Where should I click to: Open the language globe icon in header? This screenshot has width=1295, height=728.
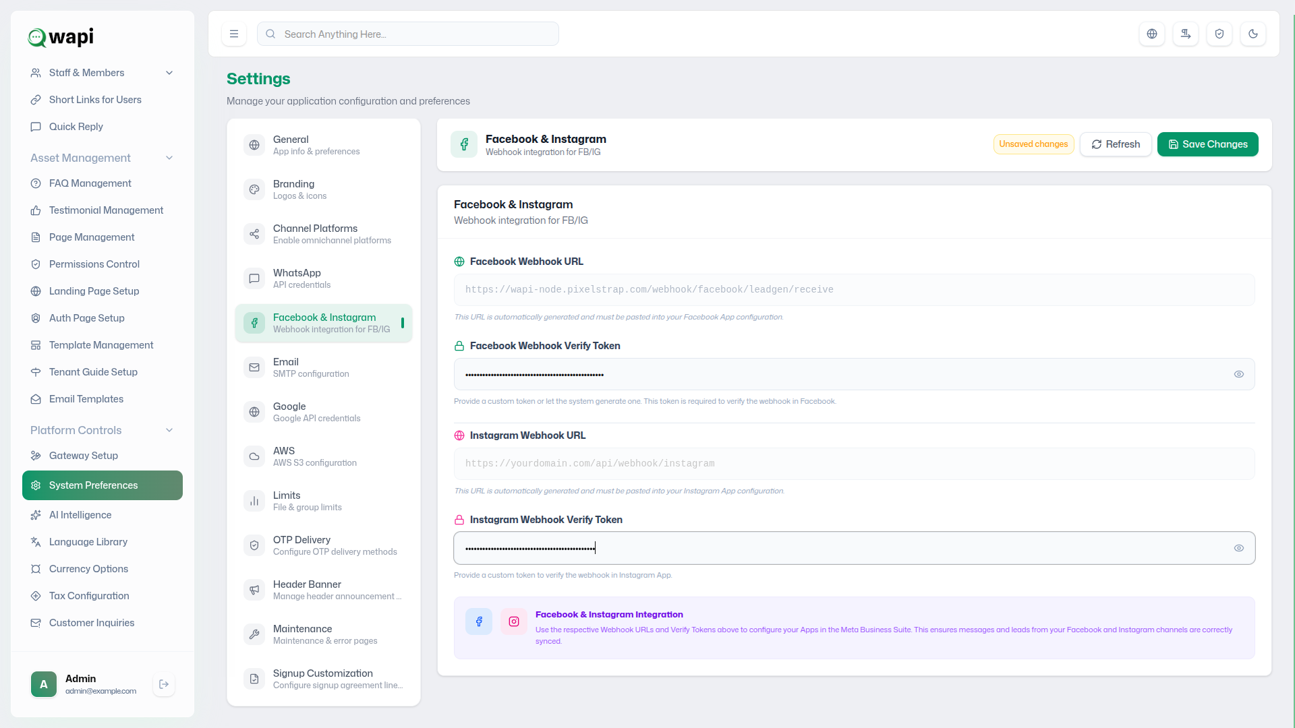1152,34
